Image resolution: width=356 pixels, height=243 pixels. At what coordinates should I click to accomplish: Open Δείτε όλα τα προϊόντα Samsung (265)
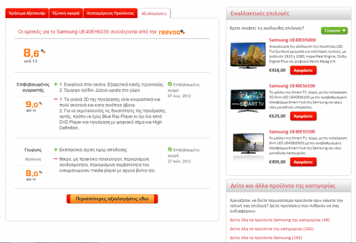[x=266, y=237]
